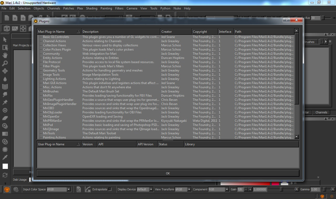Pick the Towbrush tool icon

tap(5, 126)
